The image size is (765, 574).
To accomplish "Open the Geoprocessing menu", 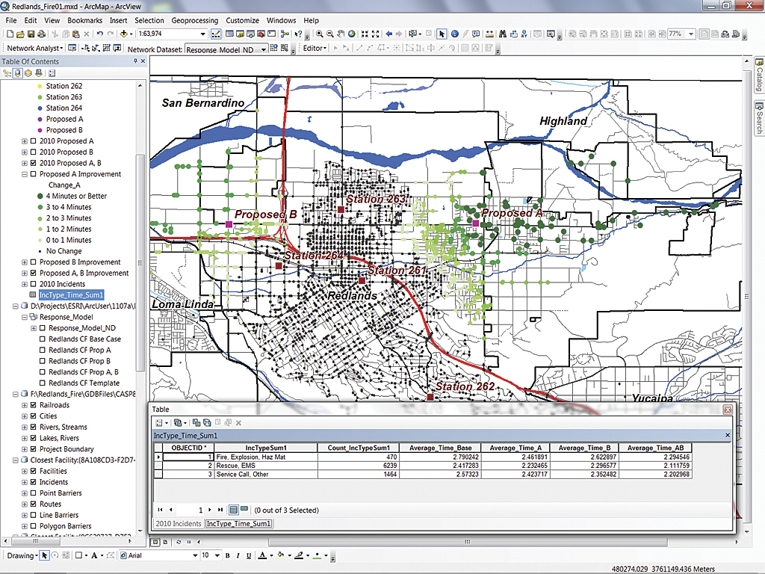I will [x=195, y=20].
